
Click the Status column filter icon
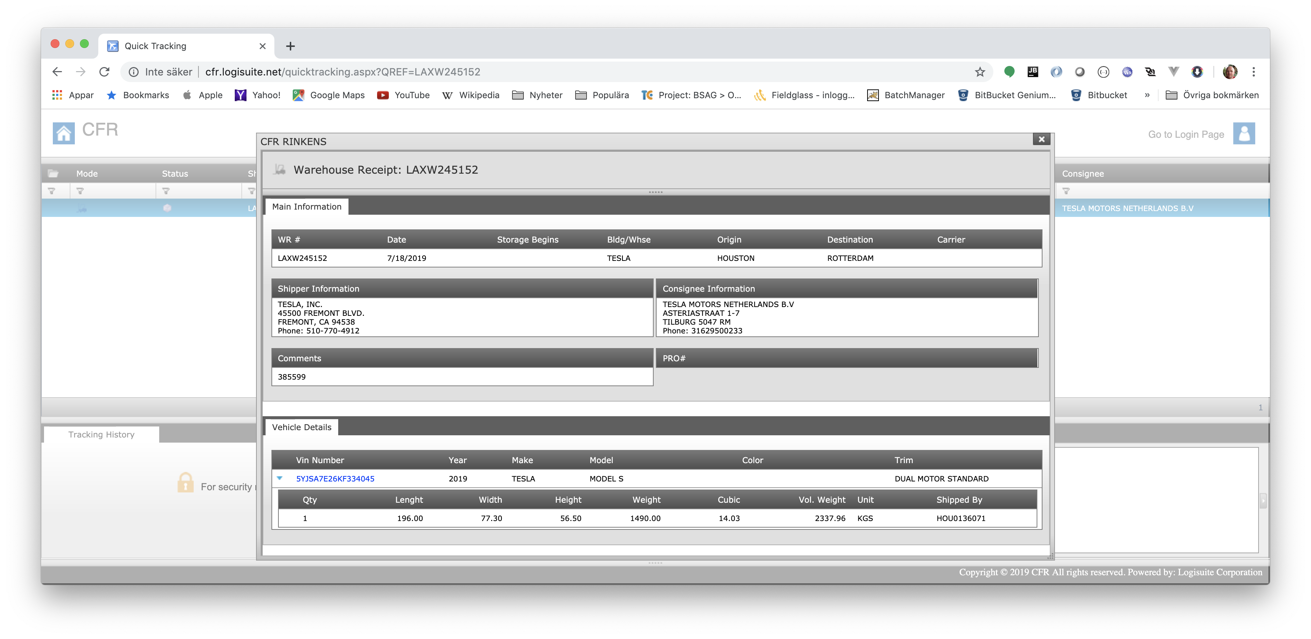[x=165, y=191]
